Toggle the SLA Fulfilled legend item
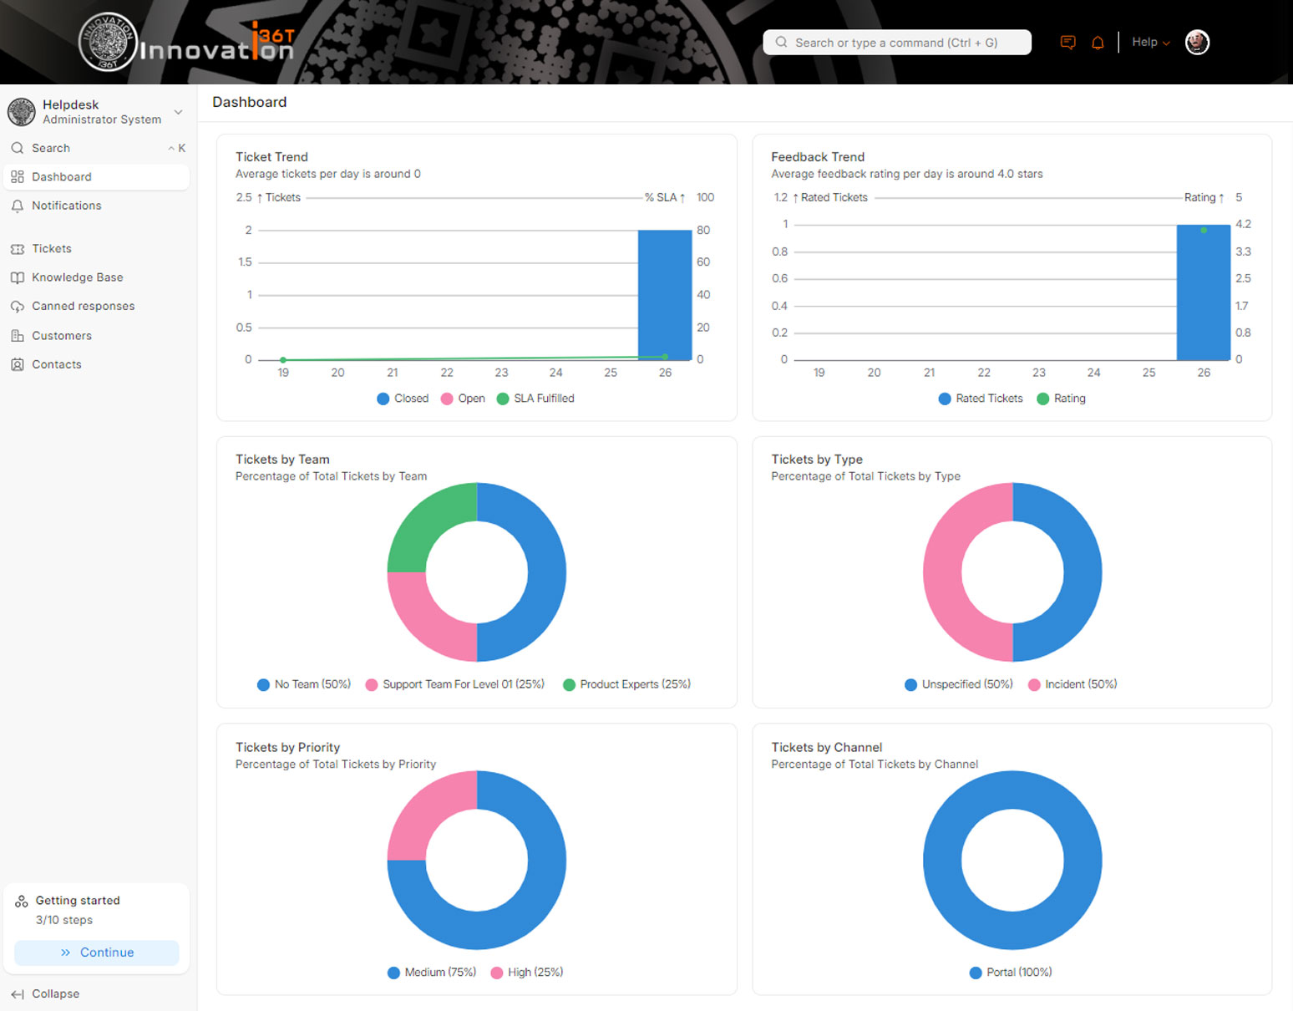Screen dimensions: 1293x1011 [535, 399]
